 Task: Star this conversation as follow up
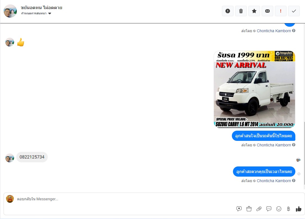[254, 11]
